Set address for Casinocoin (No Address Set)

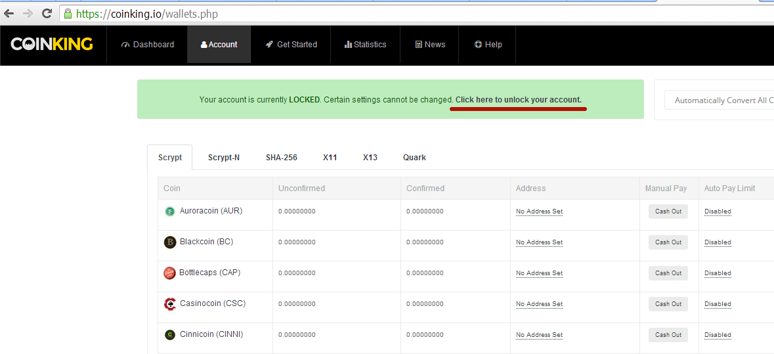[539, 304]
